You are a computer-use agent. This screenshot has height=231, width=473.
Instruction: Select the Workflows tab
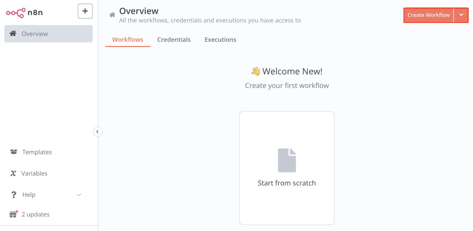[128, 39]
